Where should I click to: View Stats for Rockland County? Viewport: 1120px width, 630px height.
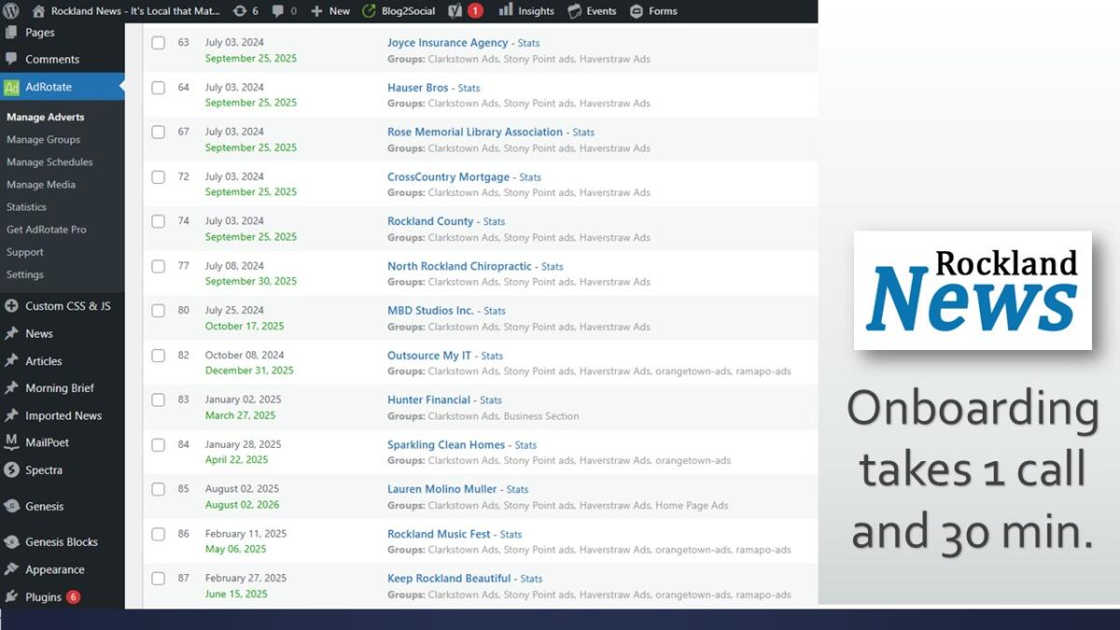pyautogui.click(x=495, y=222)
